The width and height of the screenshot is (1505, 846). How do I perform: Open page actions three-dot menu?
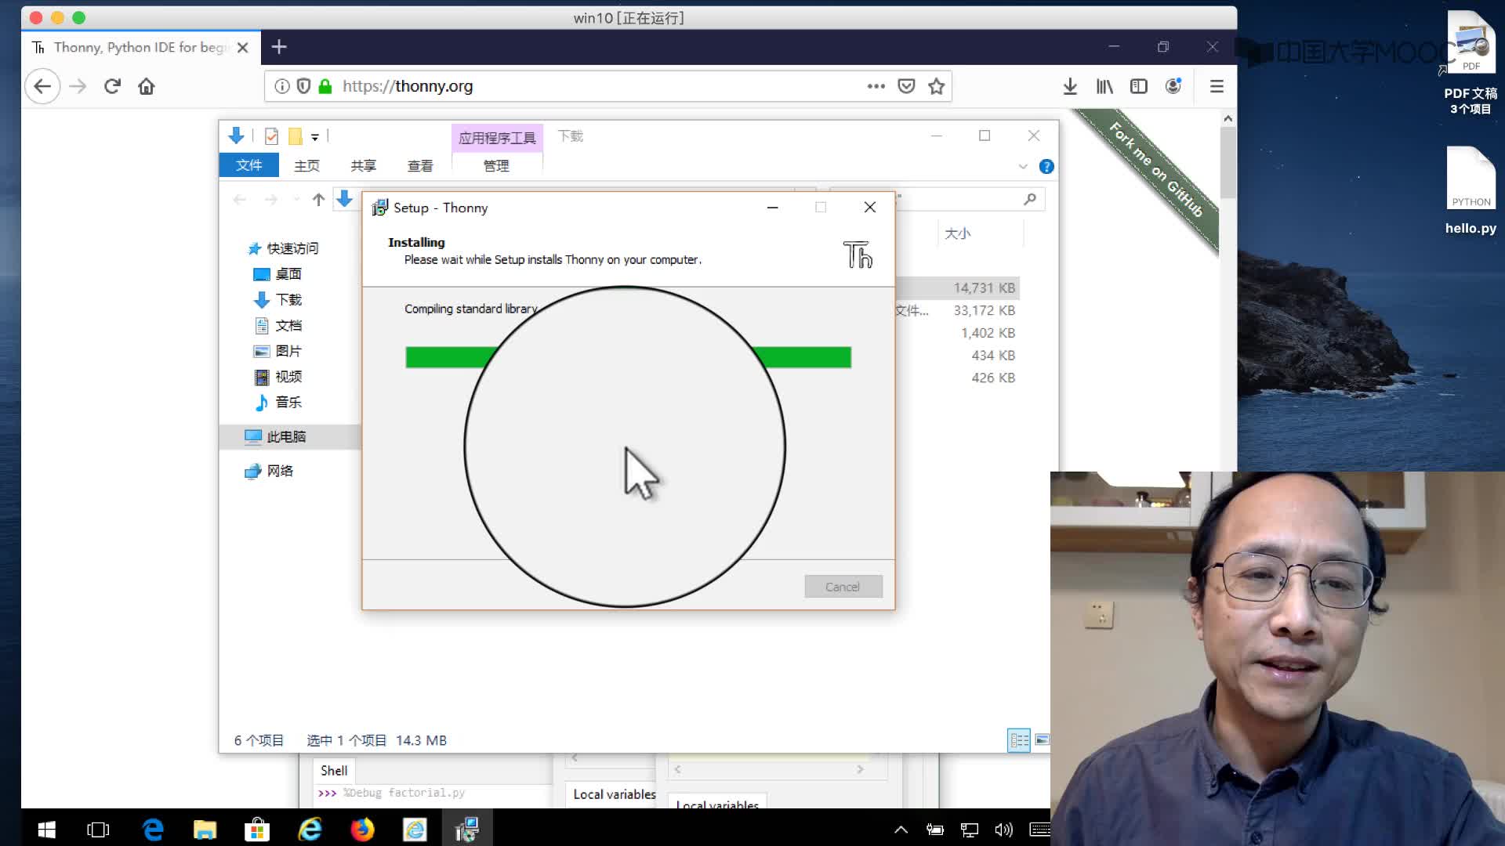pos(876,86)
